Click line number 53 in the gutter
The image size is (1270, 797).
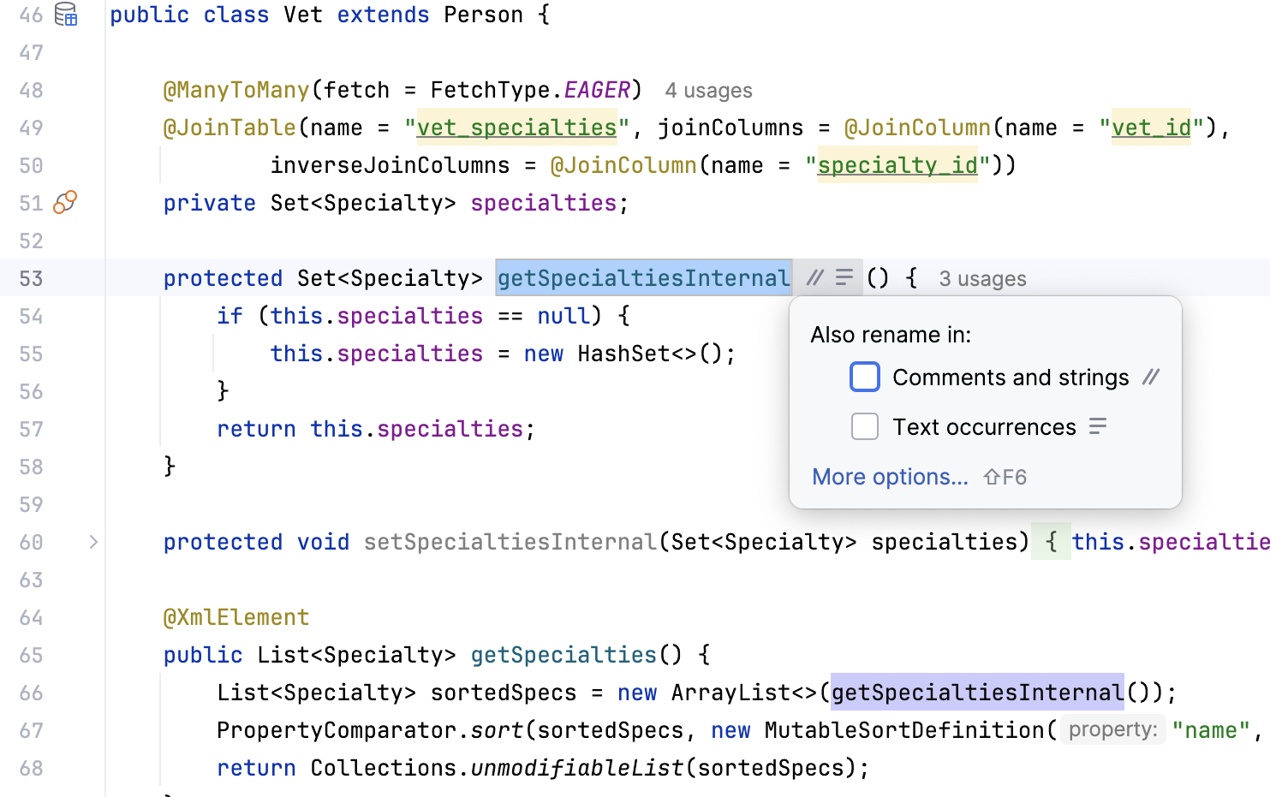[x=31, y=278]
